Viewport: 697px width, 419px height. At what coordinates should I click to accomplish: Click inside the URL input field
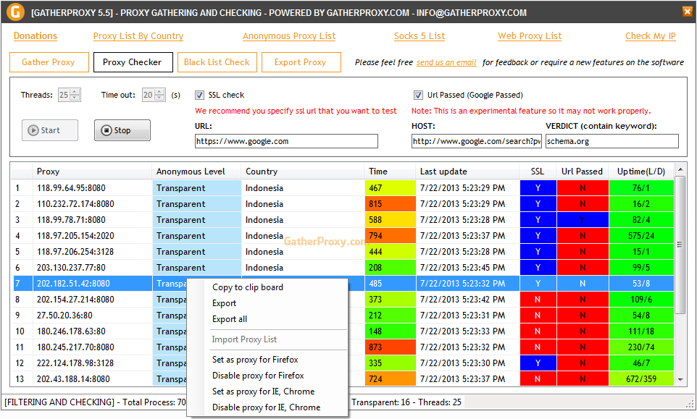point(285,140)
